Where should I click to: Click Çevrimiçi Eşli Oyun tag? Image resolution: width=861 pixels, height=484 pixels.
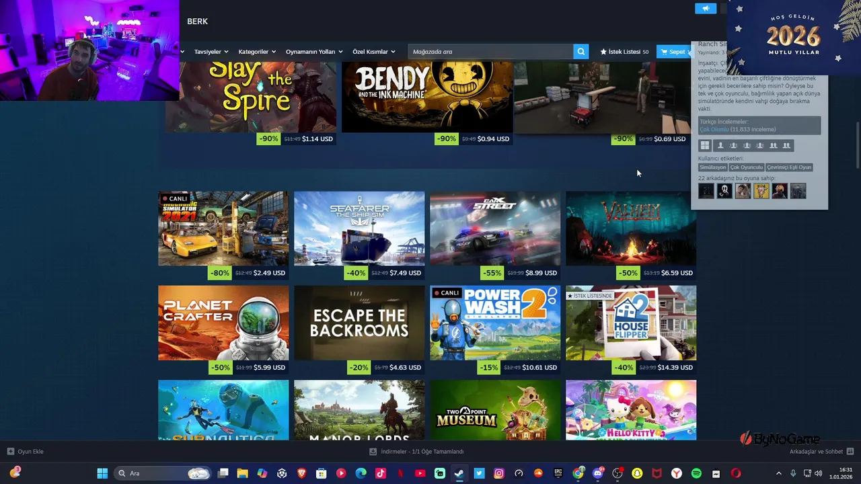click(790, 167)
